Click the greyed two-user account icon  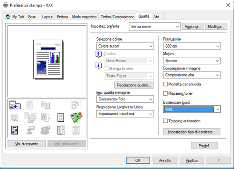(45, 130)
